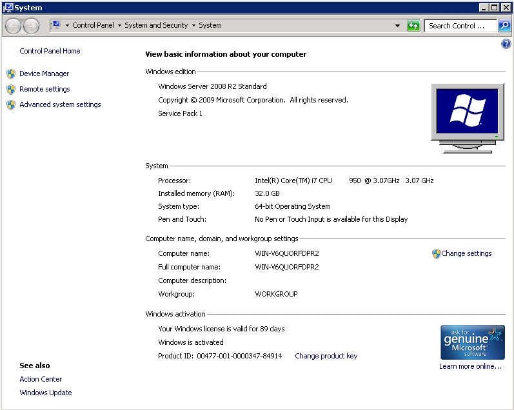Open Help via blue question mark
Screen dimensions: 514x410
pyautogui.click(x=506, y=44)
